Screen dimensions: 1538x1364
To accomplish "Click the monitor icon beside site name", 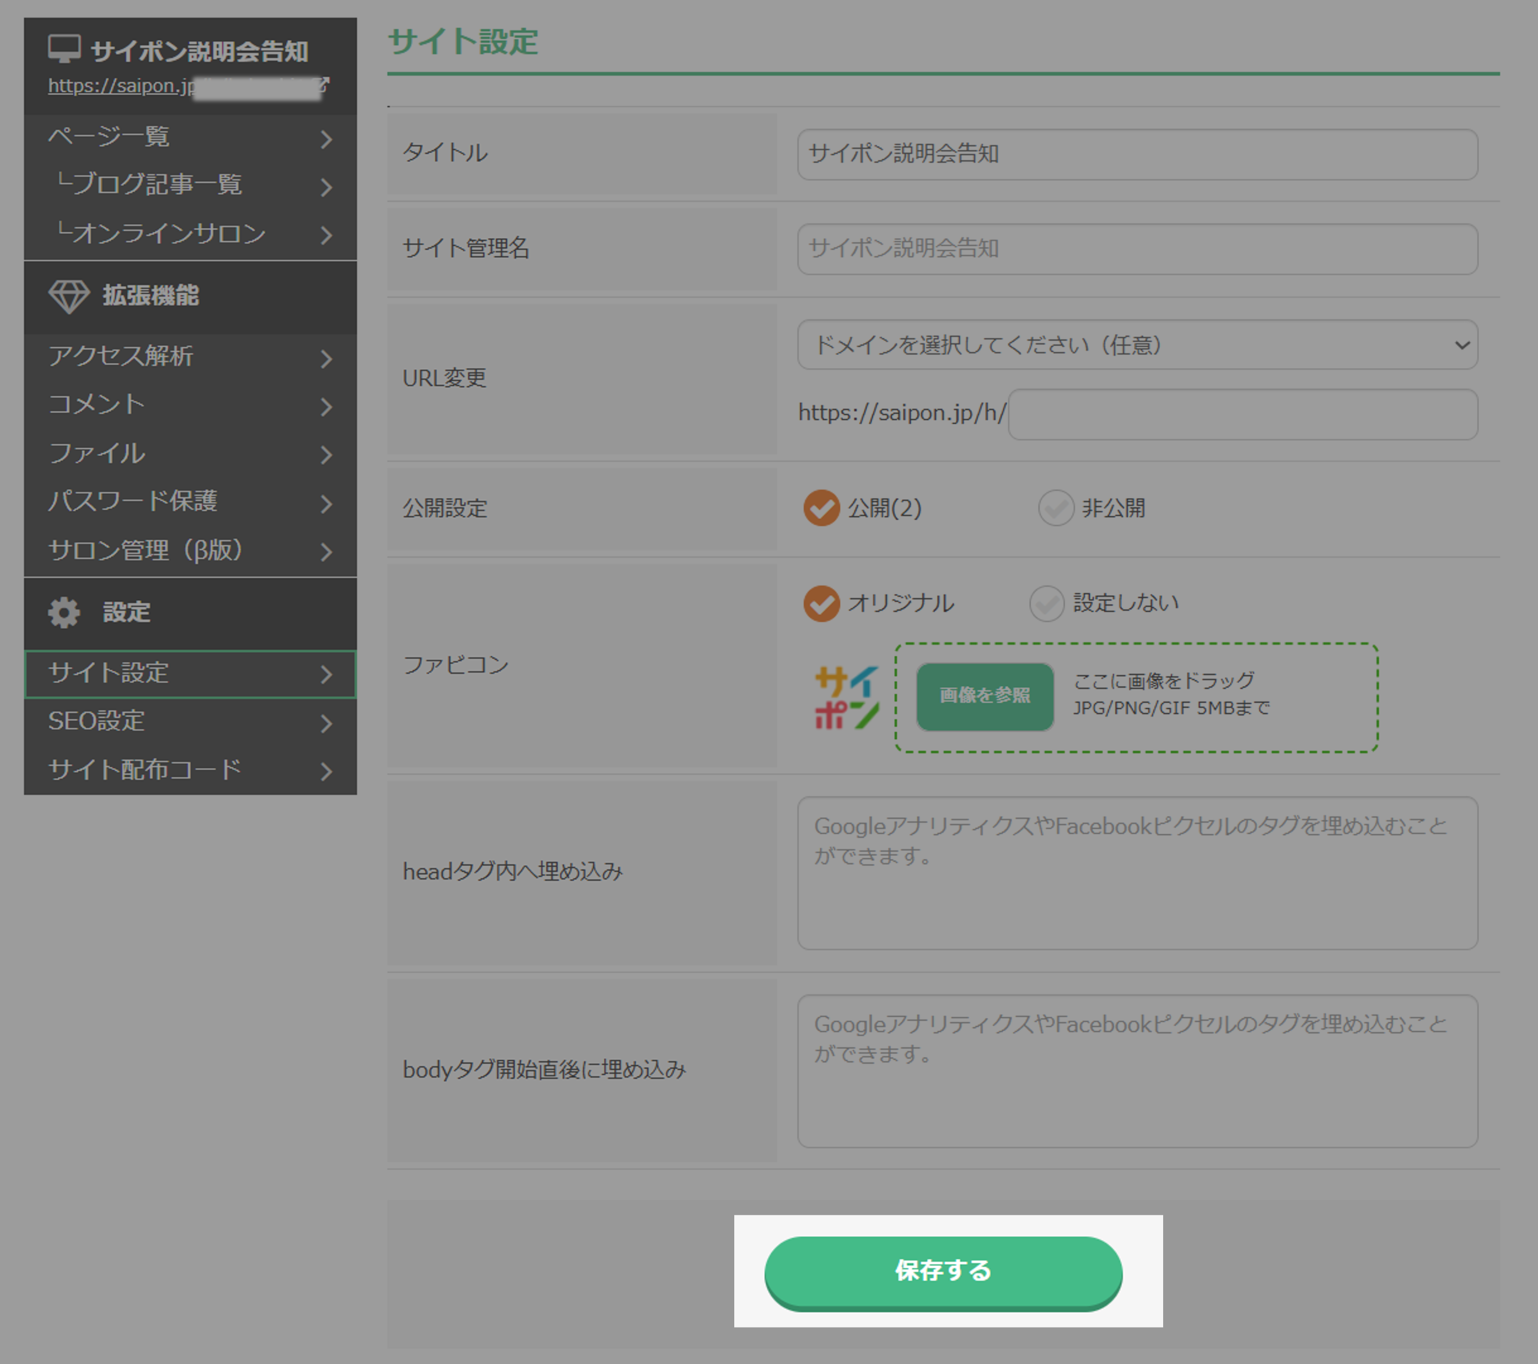I will (64, 50).
